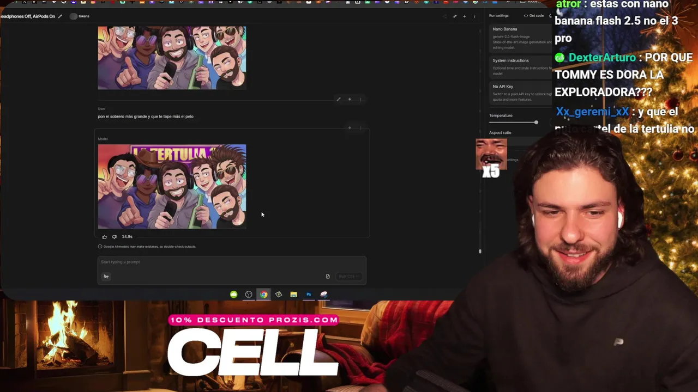Screen dimensions: 698x392
Task: Open the Aspect ratio dropdown
Action: pos(521,142)
